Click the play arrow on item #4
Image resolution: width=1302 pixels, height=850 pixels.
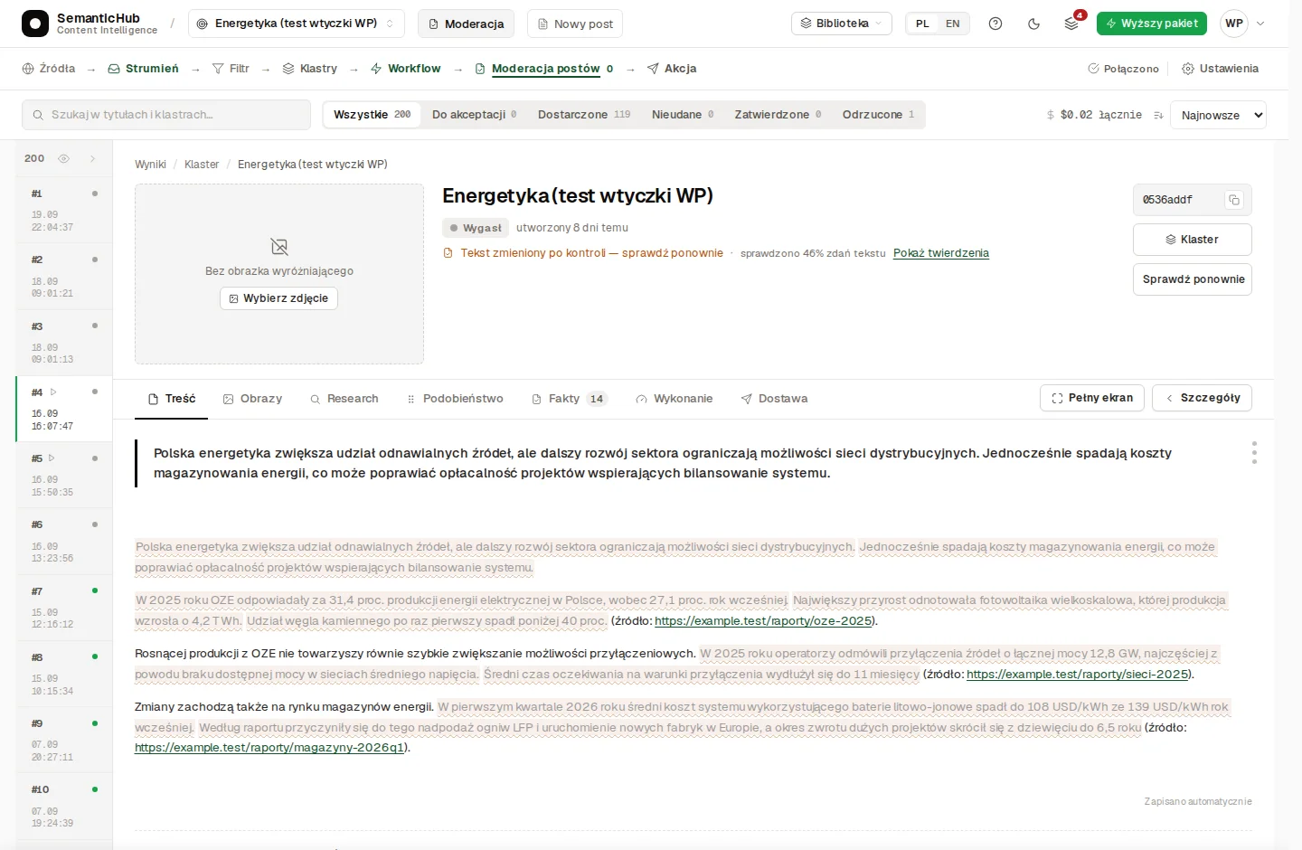click(x=53, y=392)
